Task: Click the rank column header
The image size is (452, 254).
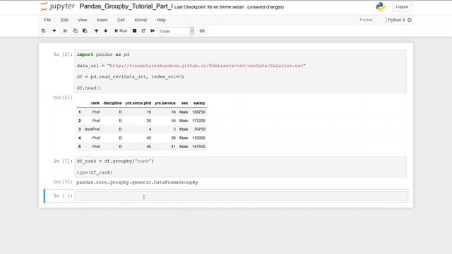Action: (95, 103)
